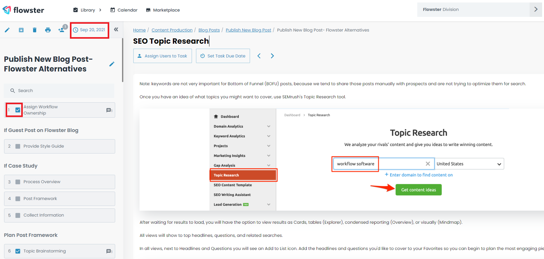Screen dimensions: 544x259
Task: Go to Home breadcrumb
Action: click(140, 30)
